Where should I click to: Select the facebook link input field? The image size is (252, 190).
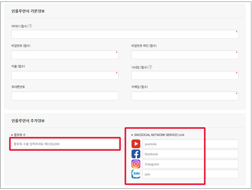(190, 154)
